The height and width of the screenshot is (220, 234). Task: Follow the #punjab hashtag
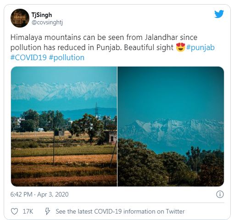pyautogui.click(x=201, y=47)
